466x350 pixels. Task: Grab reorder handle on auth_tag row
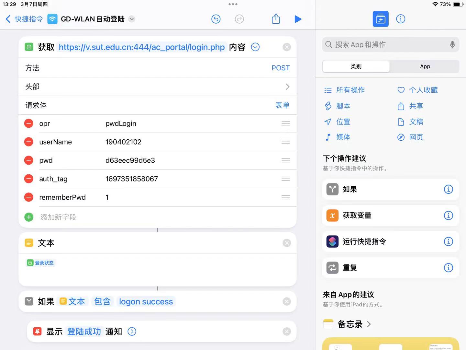(x=286, y=179)
